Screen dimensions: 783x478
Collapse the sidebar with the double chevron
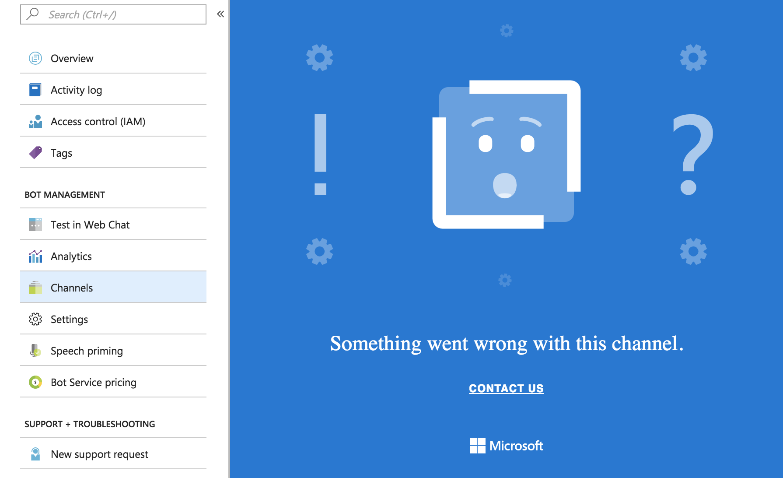pos(220,14)
